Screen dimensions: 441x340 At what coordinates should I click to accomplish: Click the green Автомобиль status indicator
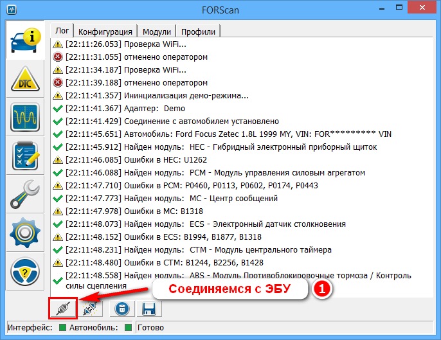coord(129,327)
